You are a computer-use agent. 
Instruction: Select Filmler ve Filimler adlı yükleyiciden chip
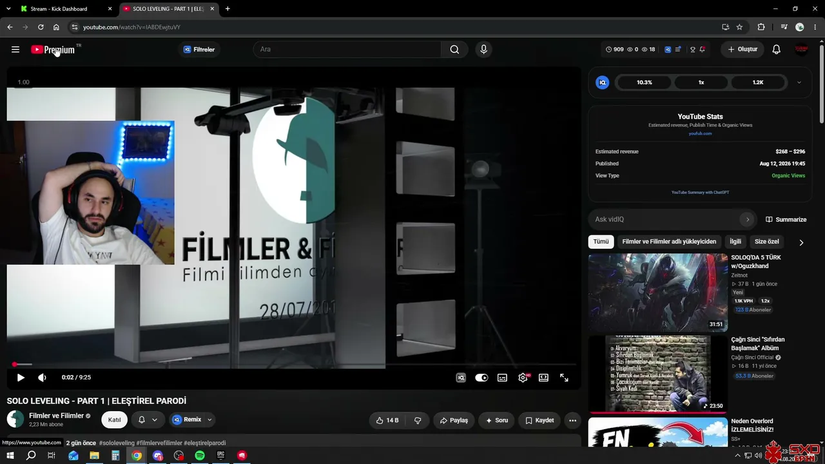(x=669, y=242)
